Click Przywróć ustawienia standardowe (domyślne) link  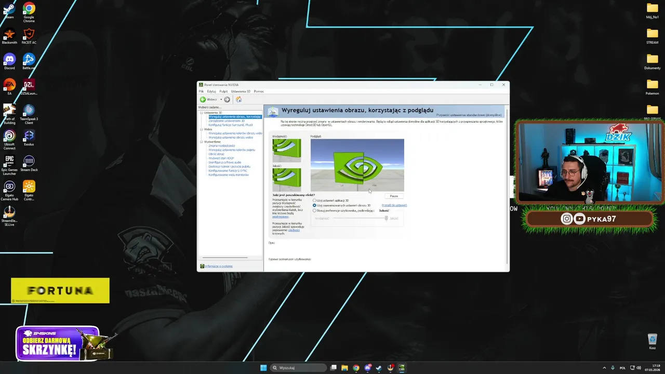point(469,115)
